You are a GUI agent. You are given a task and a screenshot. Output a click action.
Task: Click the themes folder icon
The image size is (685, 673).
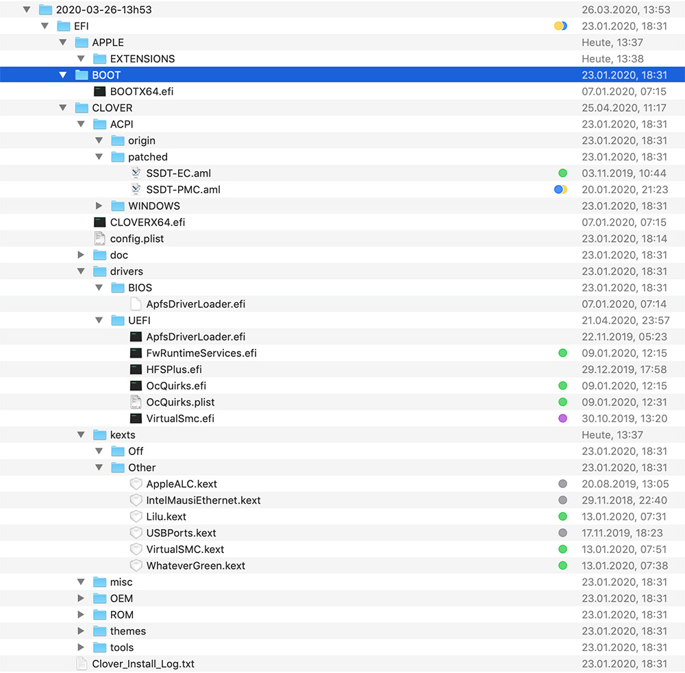coord(100,631)
